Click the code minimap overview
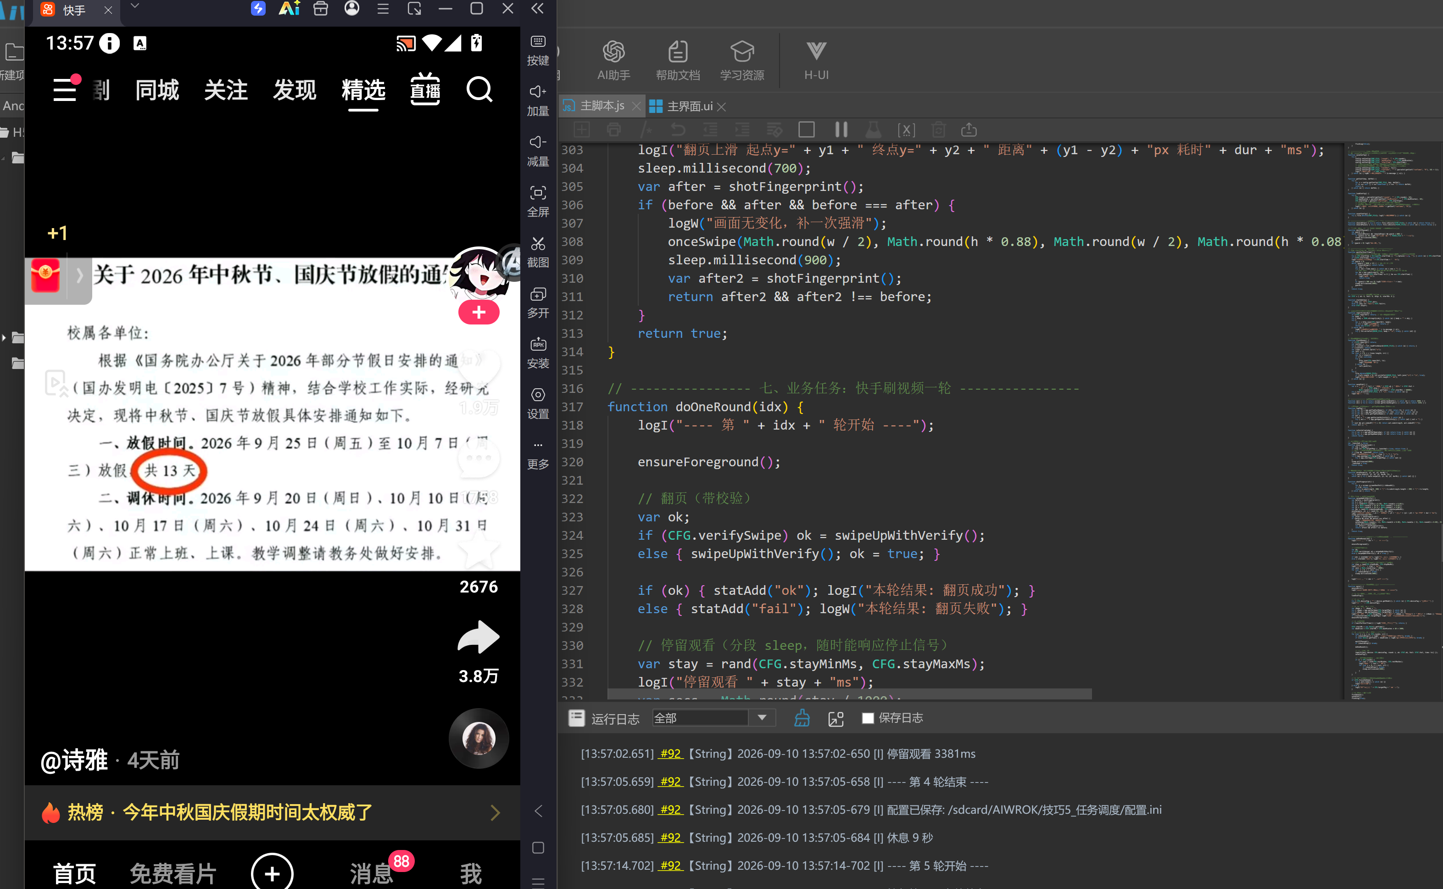Viewport: 1443px width, 889px height. (1393, 420)
